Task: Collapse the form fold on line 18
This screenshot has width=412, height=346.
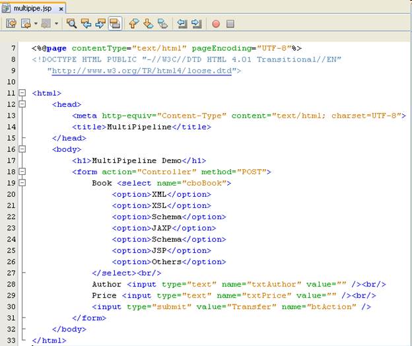Action: pos(22,172)
